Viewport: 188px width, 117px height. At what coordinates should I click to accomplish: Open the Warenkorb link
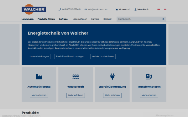124,9
